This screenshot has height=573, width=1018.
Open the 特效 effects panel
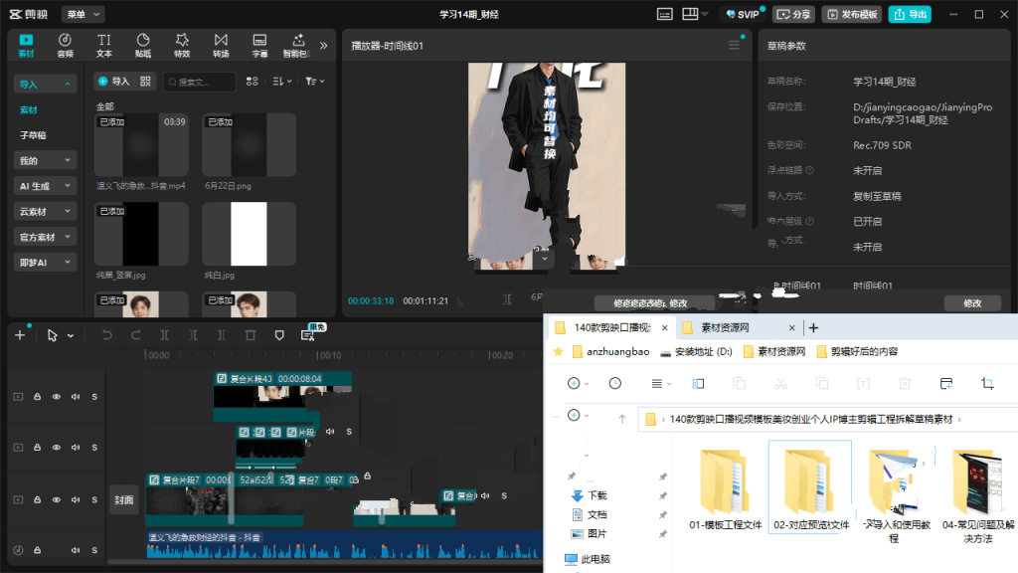pyautogui.click(x=182, y=46)
